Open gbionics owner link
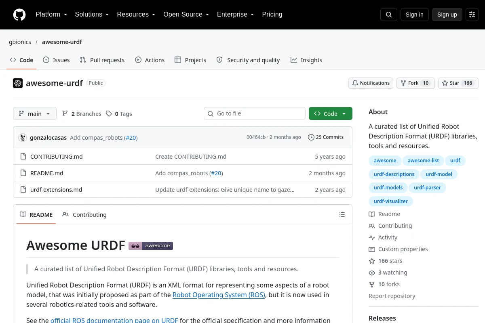The height and width of the screenshot is (323, 485). (x=20, y=42)
